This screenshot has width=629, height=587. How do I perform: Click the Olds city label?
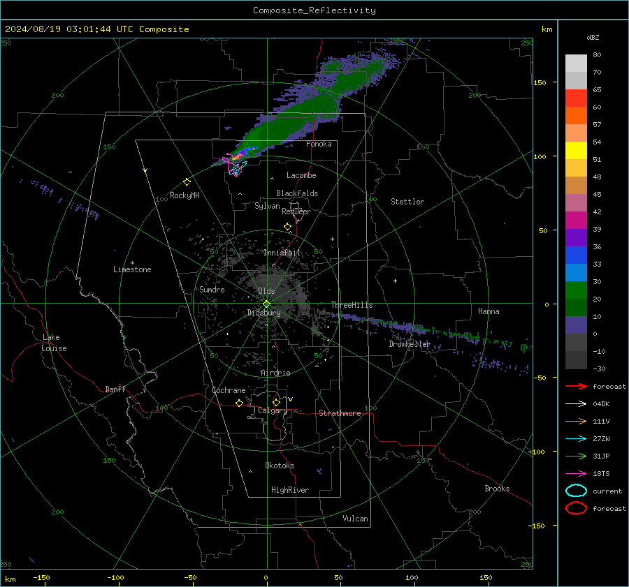[x=266, y=291]
